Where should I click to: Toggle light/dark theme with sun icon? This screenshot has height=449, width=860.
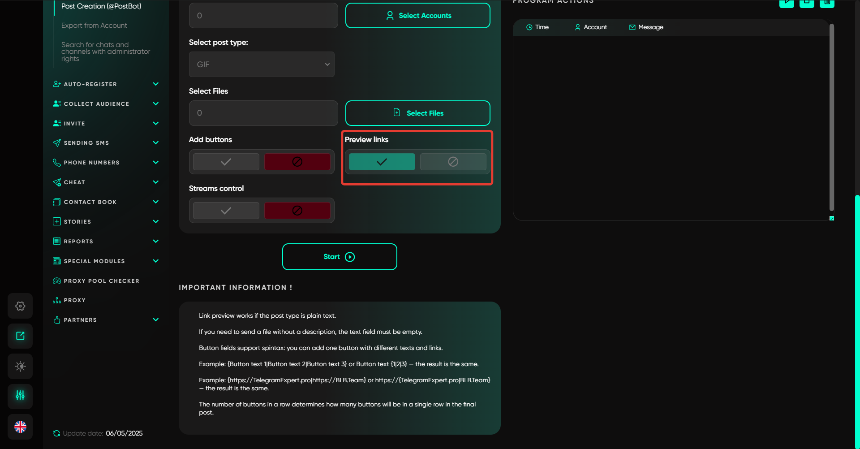[20, 366]
